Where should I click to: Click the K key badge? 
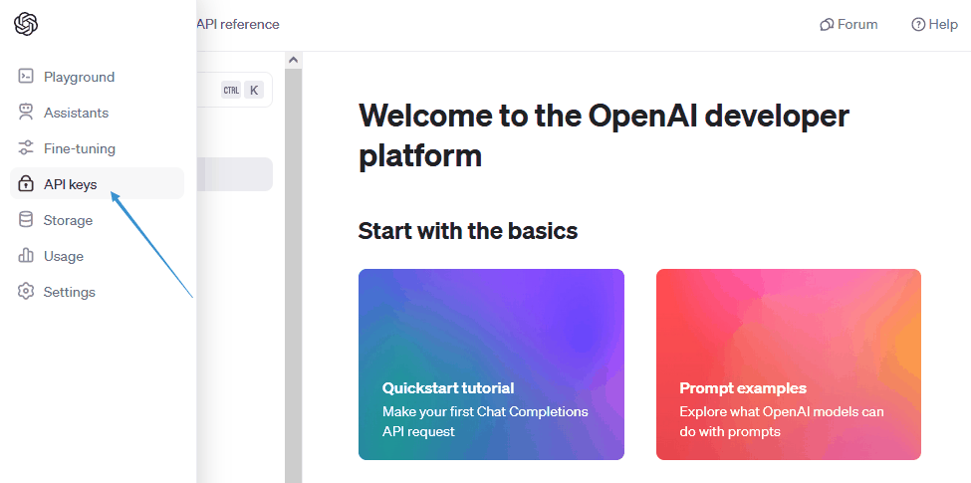[x=253, y=91]
